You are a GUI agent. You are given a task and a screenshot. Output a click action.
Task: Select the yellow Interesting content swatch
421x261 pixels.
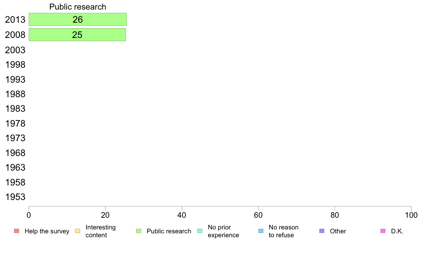click(x=78, y=231)
